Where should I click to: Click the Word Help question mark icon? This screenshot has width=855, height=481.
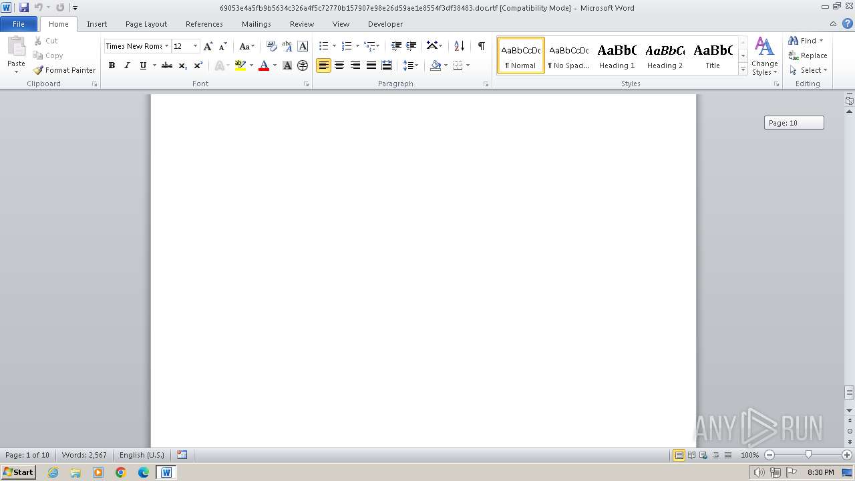tap(847, 23)
